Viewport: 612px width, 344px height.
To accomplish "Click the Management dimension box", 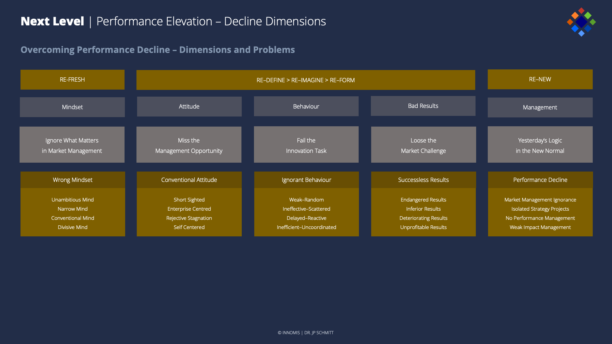I will (540, 107).
